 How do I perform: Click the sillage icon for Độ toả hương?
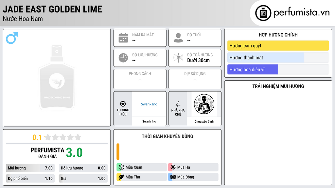178,58
